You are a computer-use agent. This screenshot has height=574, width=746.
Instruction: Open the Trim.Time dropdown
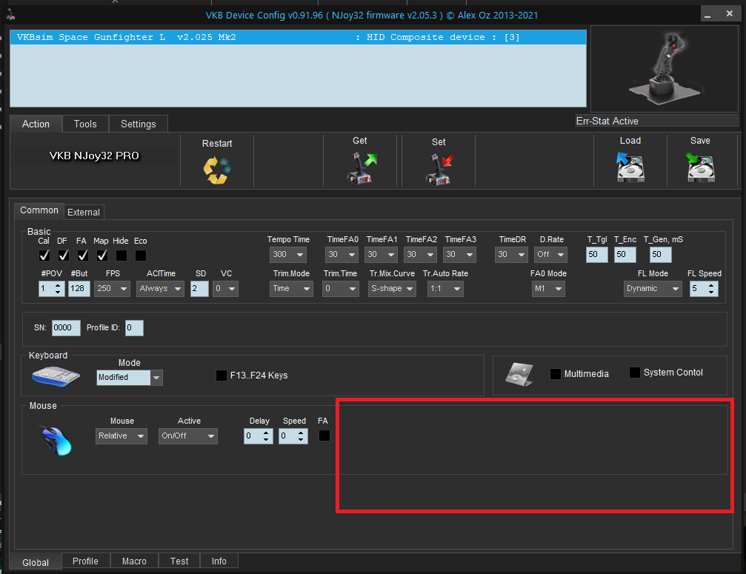tap(340, 289)
